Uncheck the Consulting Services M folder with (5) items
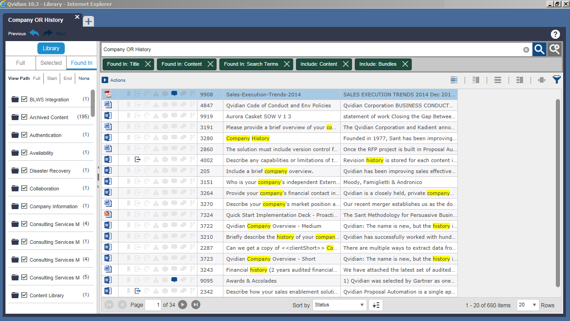Image resolution: width=570 pixels, height=321 pixels. point(24,277)
